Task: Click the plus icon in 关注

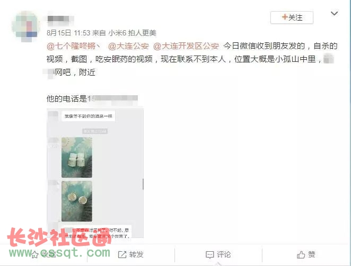Action: click(285, 17)
